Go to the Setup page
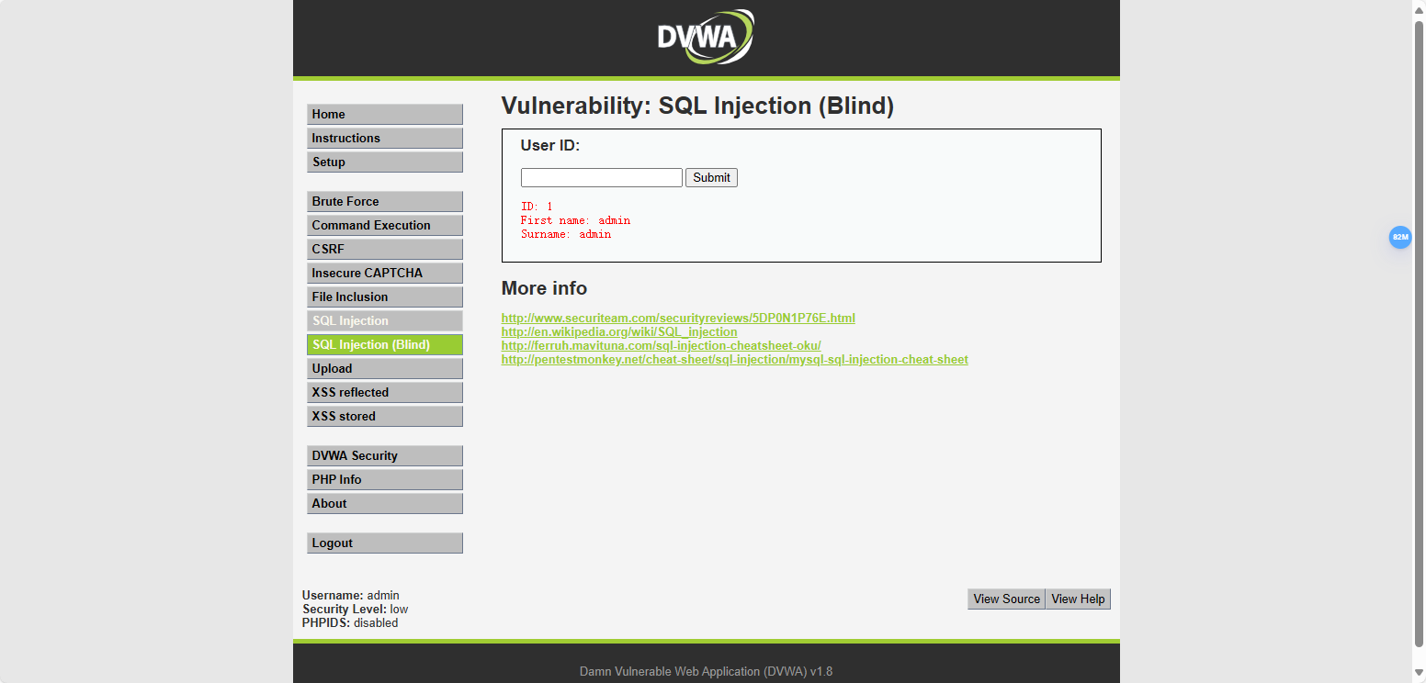 (x=384, y=162)
